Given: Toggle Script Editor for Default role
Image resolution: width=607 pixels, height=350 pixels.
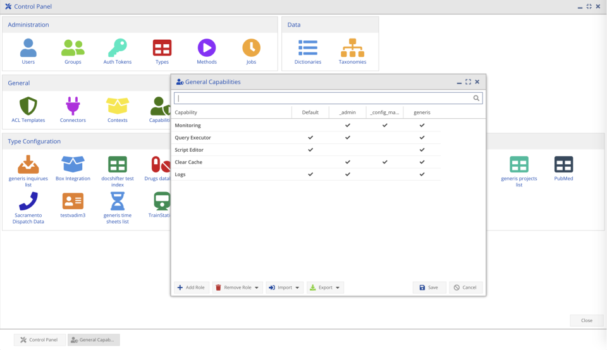Looking at the screenshot, I should 310,150.
